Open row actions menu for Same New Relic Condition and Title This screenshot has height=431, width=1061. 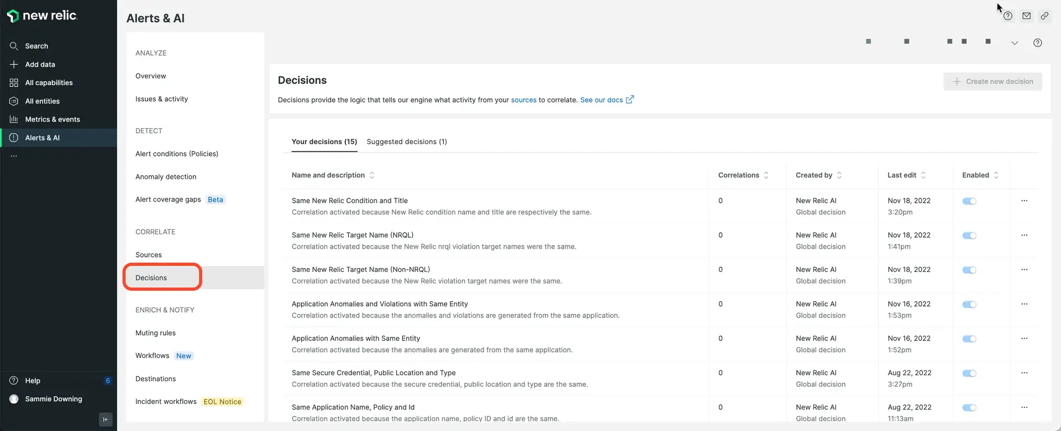tap(1024, 201)
